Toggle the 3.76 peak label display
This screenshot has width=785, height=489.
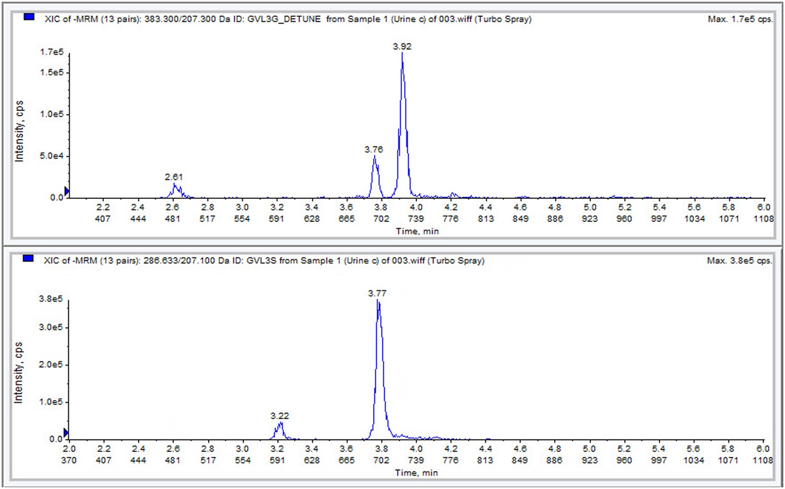[373, 150]
